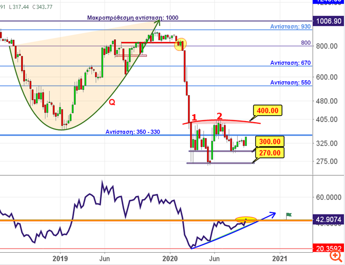The height and width of the screenshot is (265, 345).
Task: Click the green flag marker
Action: [289, 215]
